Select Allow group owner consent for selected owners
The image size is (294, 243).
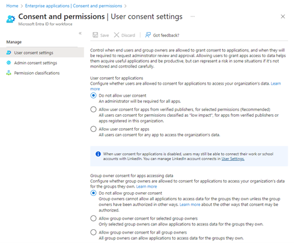click(x=94, y=219)
